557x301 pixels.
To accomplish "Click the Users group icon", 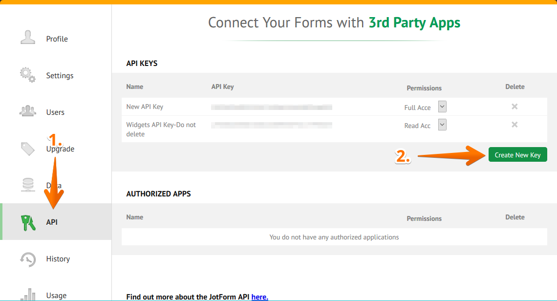I will click(x=28, y=111).
